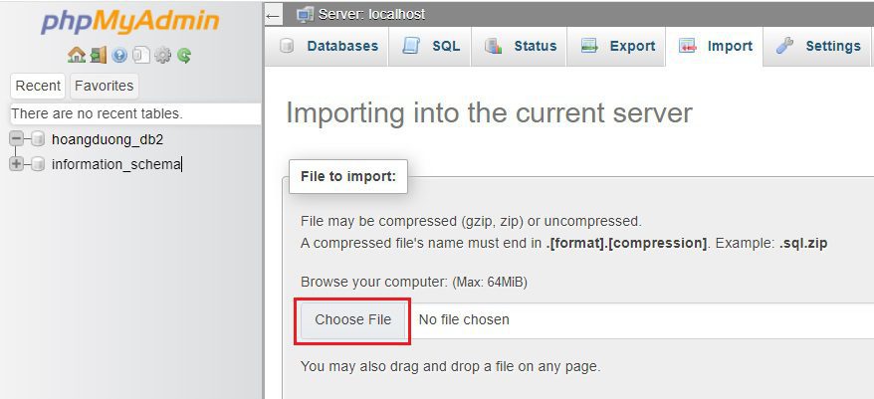Image resolution: width=874 pixels, height=399 pixels.
Task: Open the hoangduong_db2 database
Action: click(x=108, y=139)
